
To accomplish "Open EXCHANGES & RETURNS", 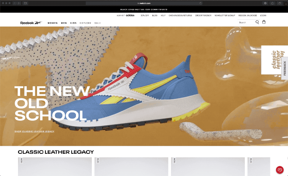I will (x=180, y=15).
